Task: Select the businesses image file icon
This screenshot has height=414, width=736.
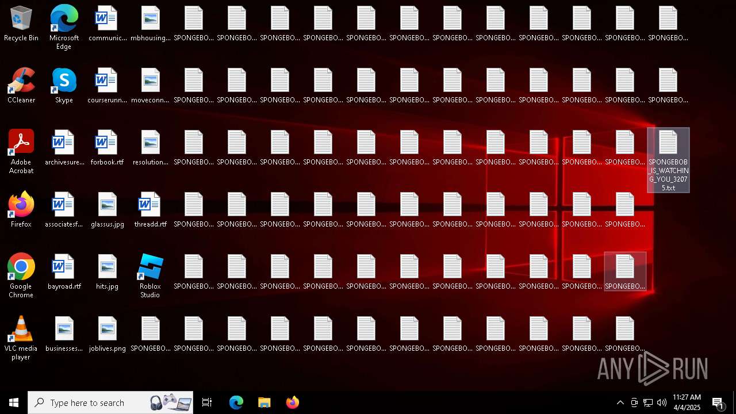Action: [x=64, y=334]
